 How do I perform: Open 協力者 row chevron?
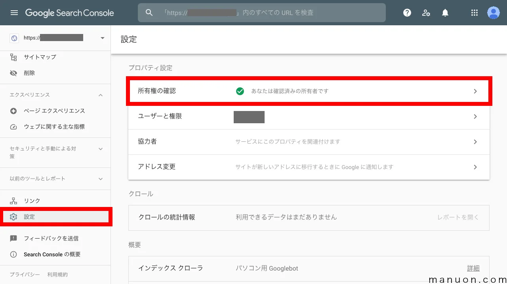pyautogui.click(x=475, y=142)
